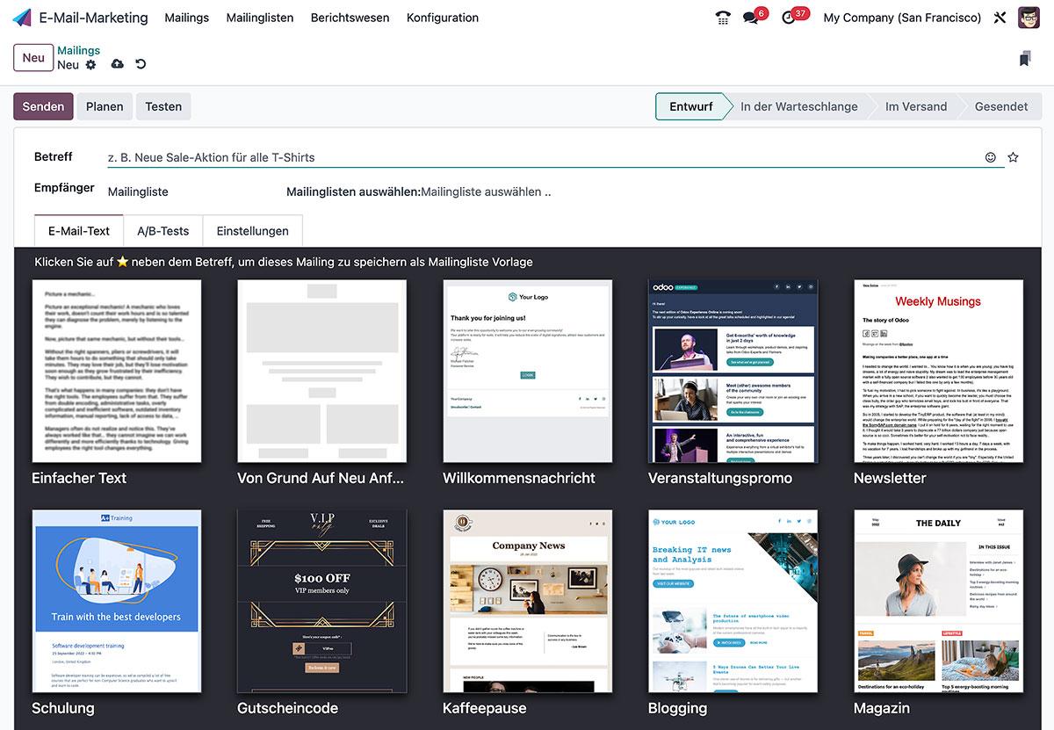Open the user avatar menu
1054x730 pixels.
click(1029, 18)
